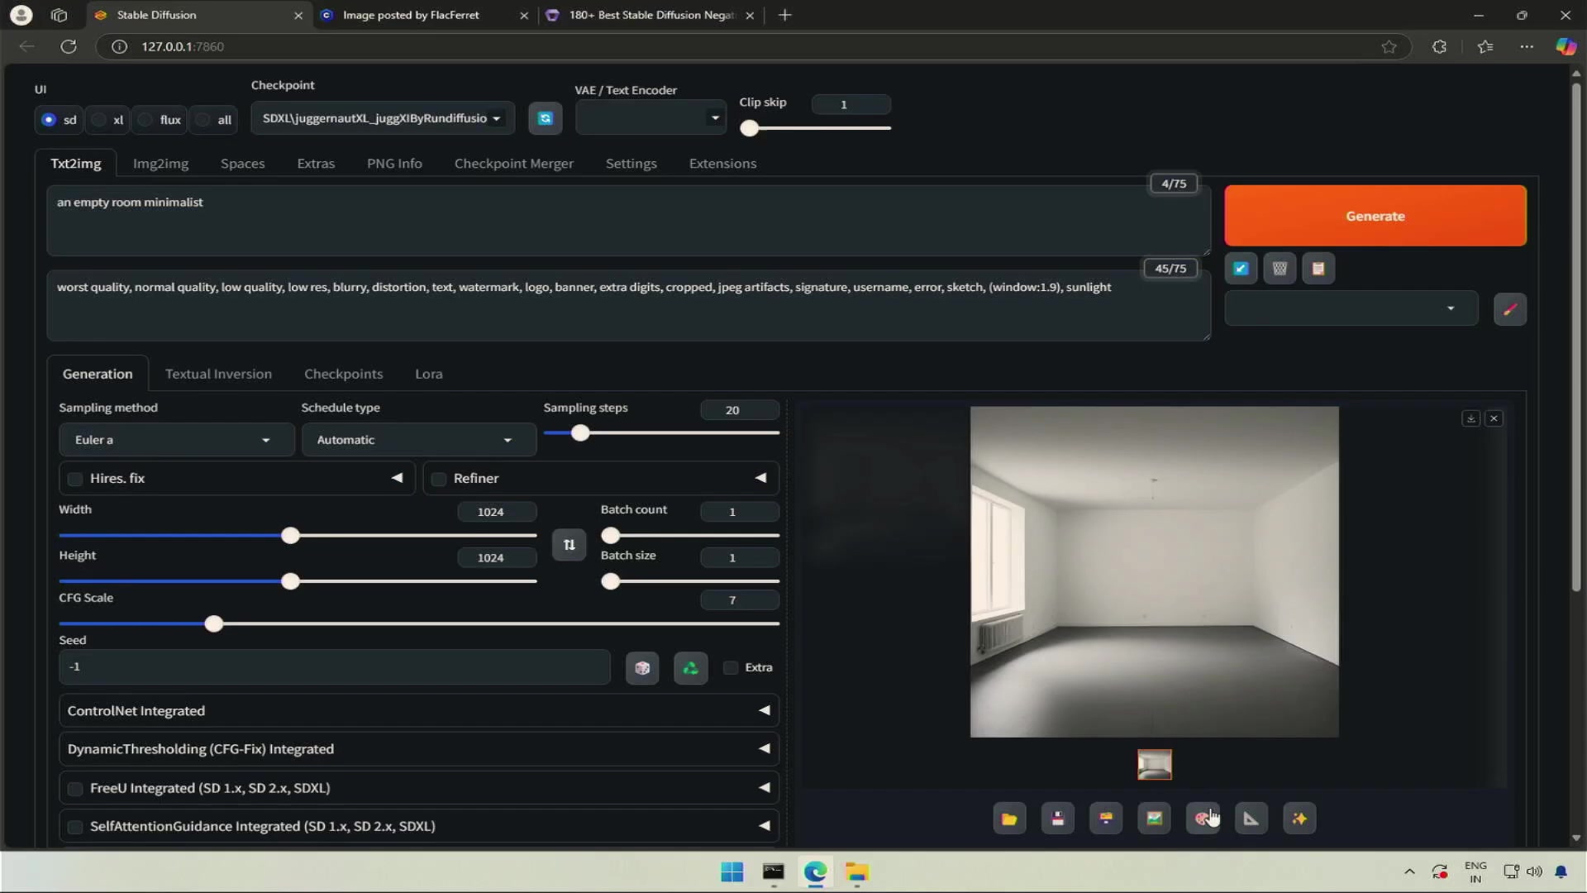Switch to the Img2img tab
This screenshot has width=1587, height=893.
click(x=160, y=164)
